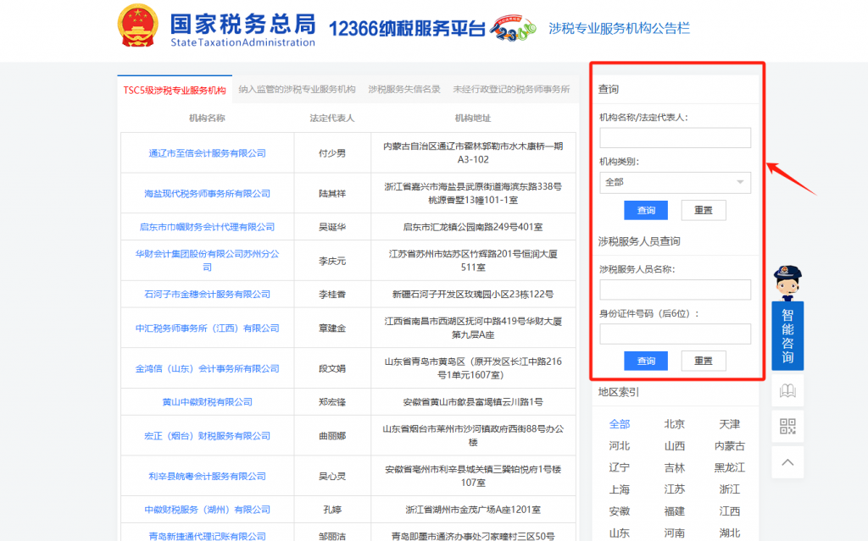Open the QR code icon in sidebar
Image resolution: width=868 pixels, height=541 pixels.
(787, 426)
